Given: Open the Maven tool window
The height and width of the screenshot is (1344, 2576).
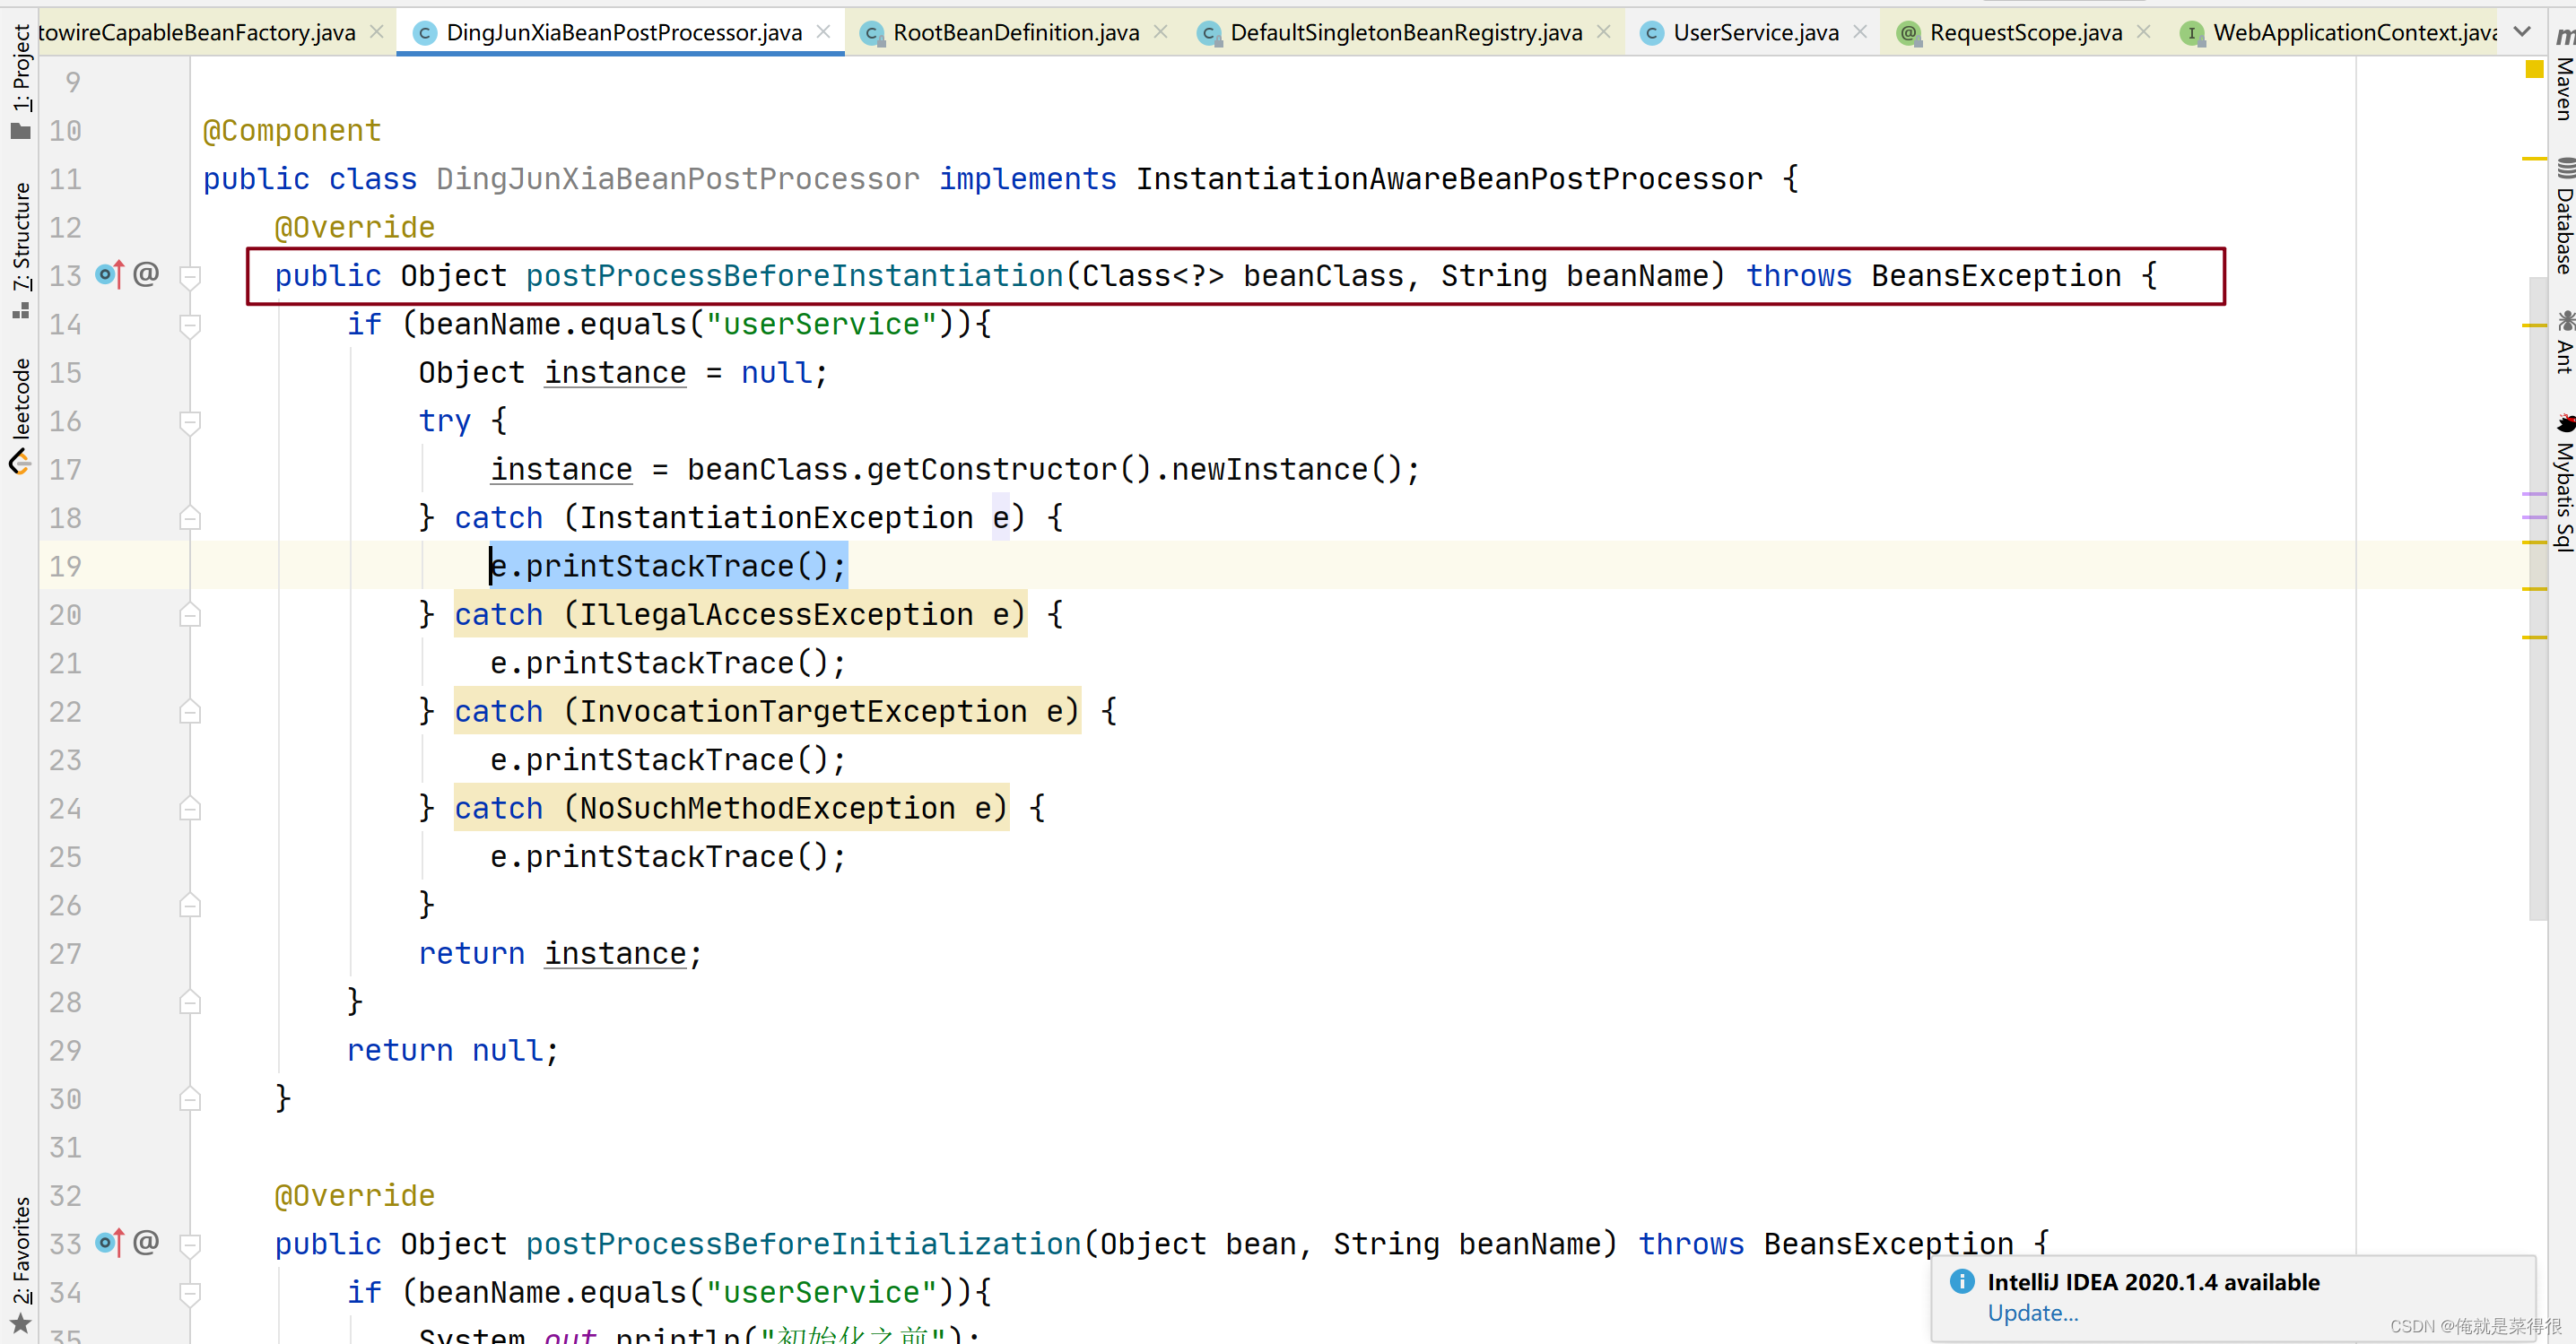Looking at the screenshot, I should [x=2563, y=74].
